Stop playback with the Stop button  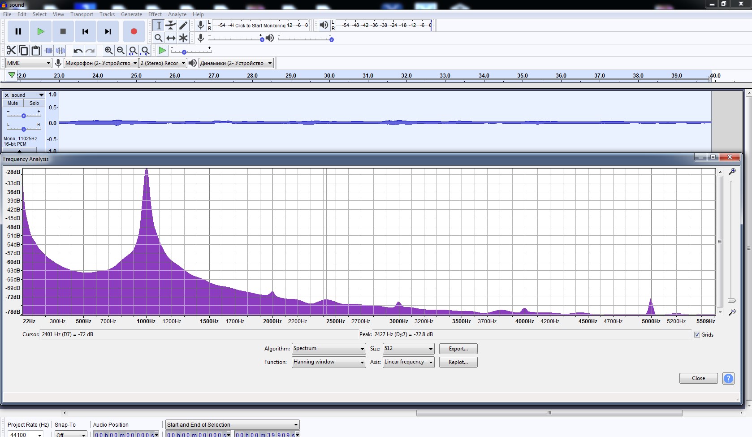(x=63, y=31)
